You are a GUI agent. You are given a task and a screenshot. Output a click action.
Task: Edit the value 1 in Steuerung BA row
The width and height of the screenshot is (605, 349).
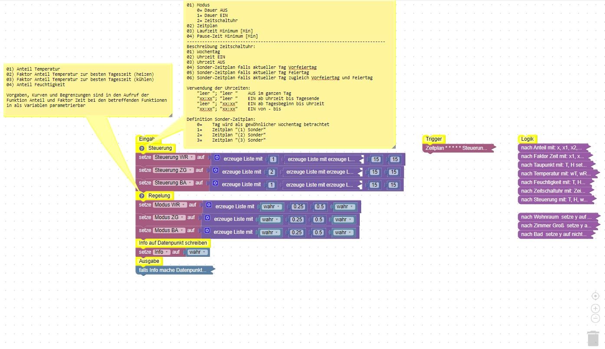tap(272, 185)
